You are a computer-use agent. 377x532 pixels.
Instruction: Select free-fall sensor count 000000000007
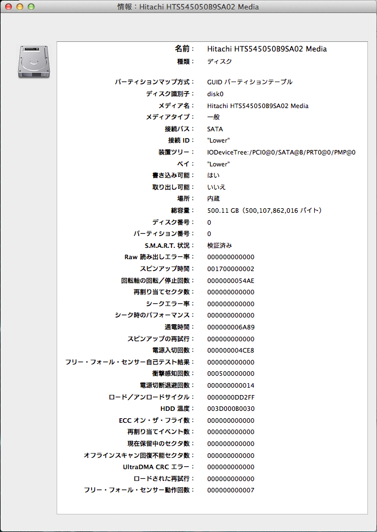pos(231,490)
